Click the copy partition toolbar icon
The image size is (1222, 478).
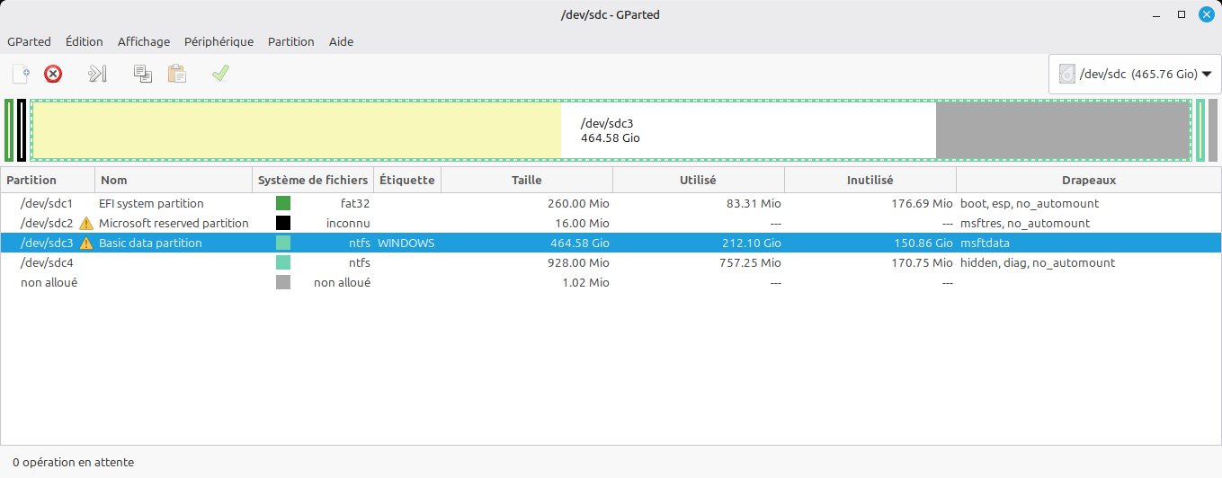[142, 74]
